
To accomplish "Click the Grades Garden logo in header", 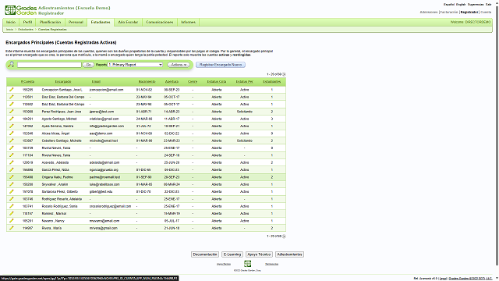I will click(x=21, y=10).
